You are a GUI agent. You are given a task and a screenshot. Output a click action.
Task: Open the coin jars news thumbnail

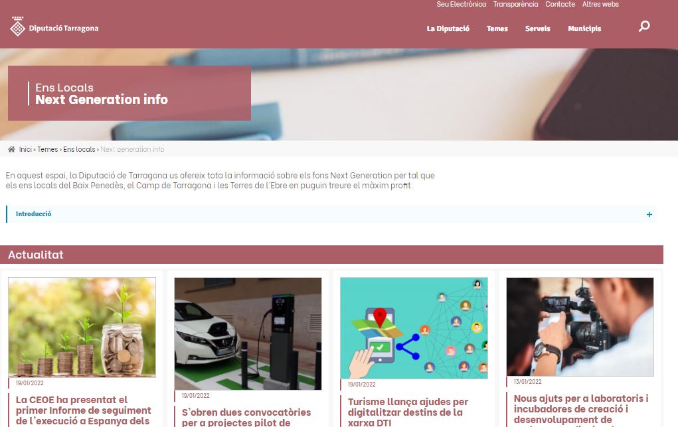(x=82, y=328)
